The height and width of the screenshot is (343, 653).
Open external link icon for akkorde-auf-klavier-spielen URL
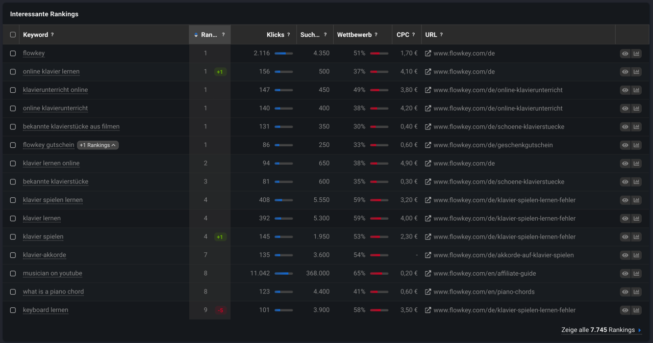pyautogui.click(x=428, y=255)
